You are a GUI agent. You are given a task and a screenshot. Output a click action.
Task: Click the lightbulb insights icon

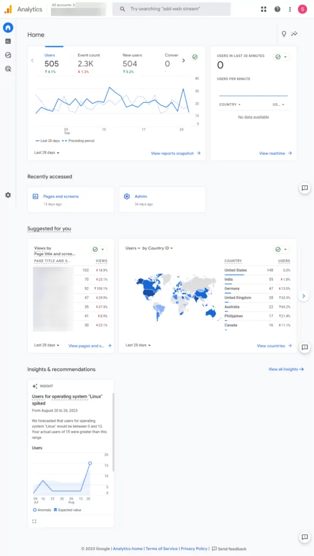[x=284, y=34]
